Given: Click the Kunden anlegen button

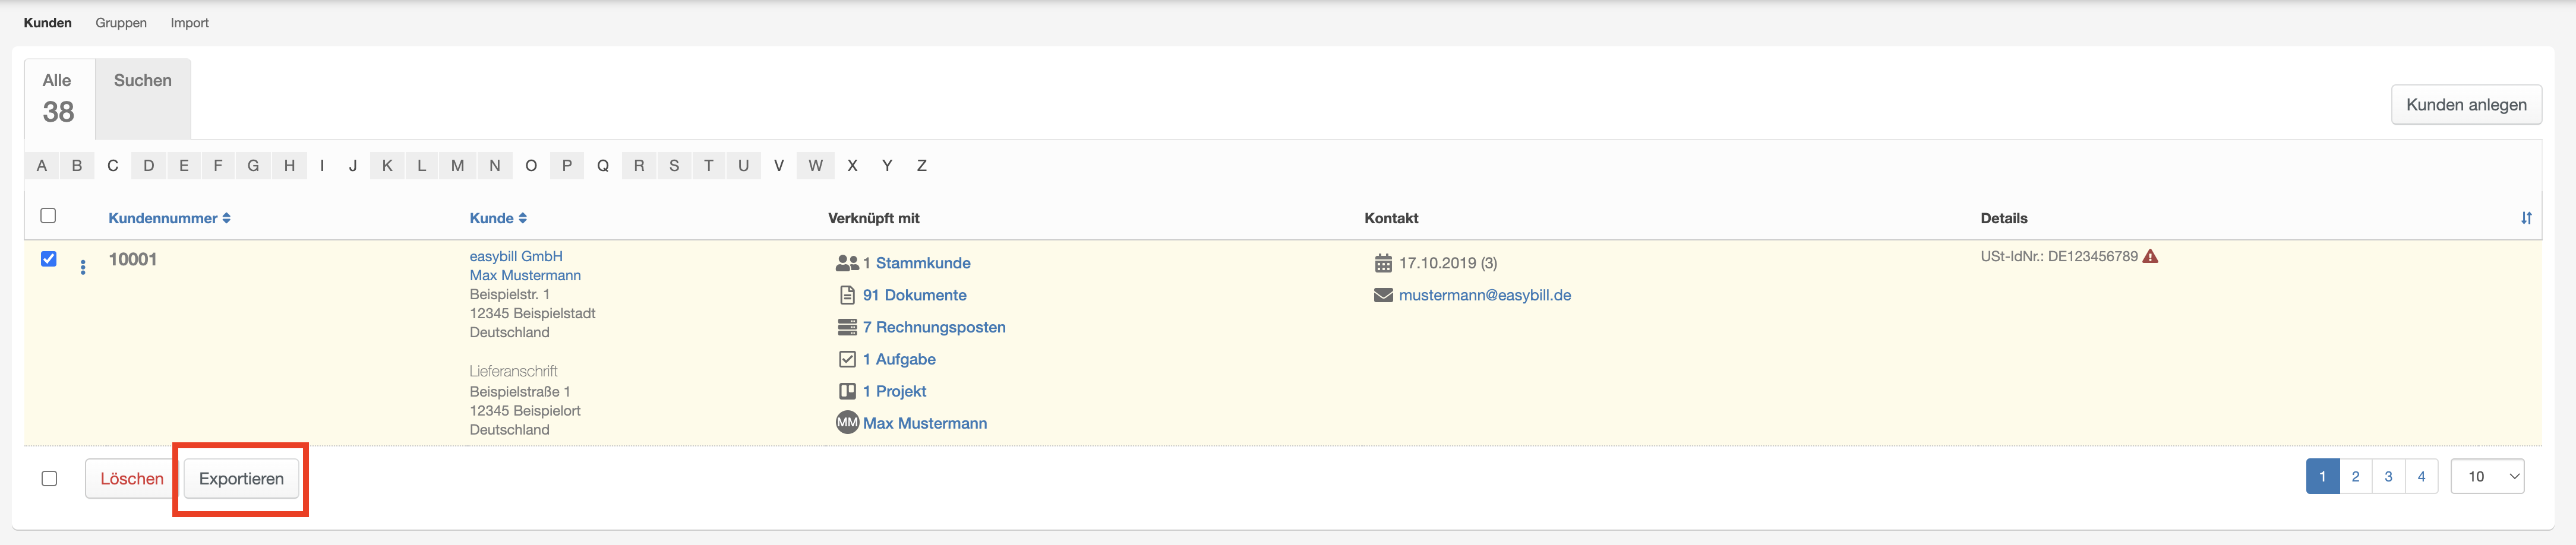Looking at the screenshot, I should (2466, 104).
